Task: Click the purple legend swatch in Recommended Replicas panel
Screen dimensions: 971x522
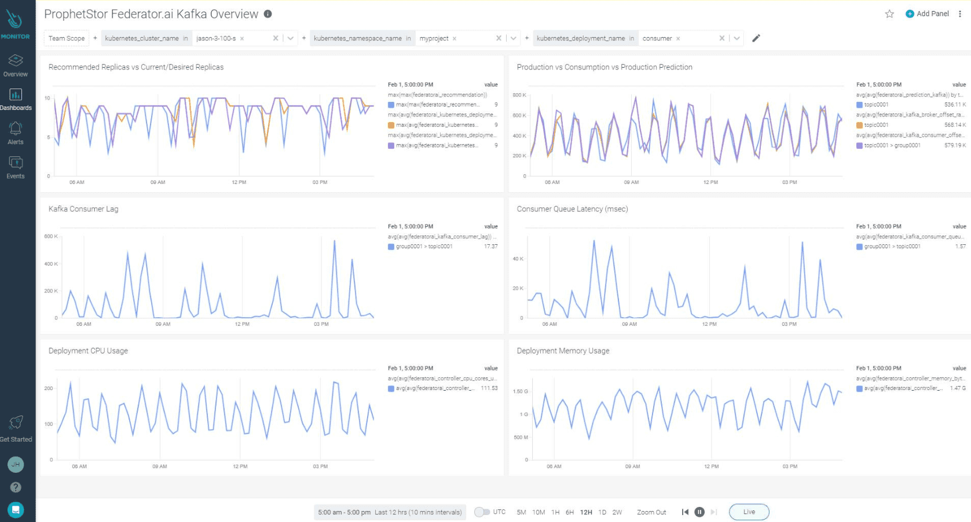Action: coord(391,145)
